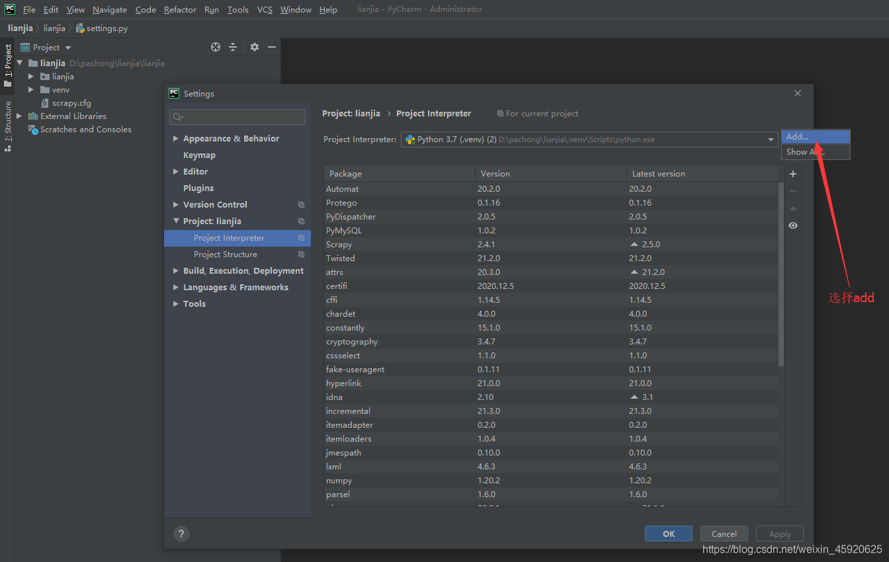Hide the Project tool window with minus icon

tap(272, 47)
